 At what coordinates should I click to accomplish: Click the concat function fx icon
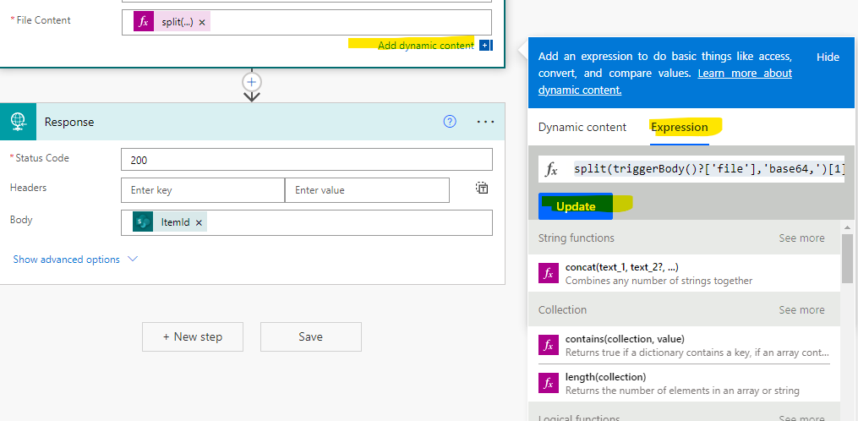click(x=549, y=273)
